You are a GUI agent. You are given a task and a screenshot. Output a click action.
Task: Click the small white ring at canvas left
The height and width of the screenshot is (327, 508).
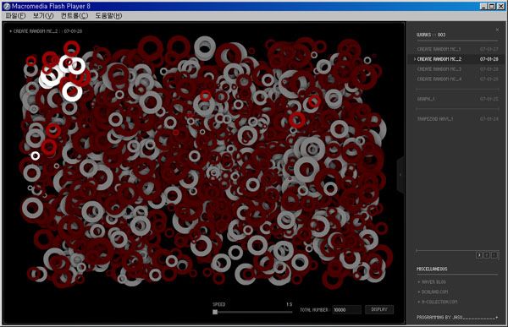click(36, 156)
